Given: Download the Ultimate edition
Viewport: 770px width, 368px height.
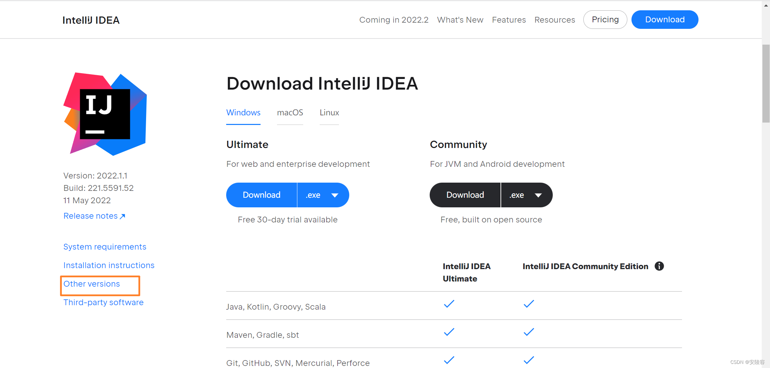Looking at the screenshot, I should coord(262,195).
